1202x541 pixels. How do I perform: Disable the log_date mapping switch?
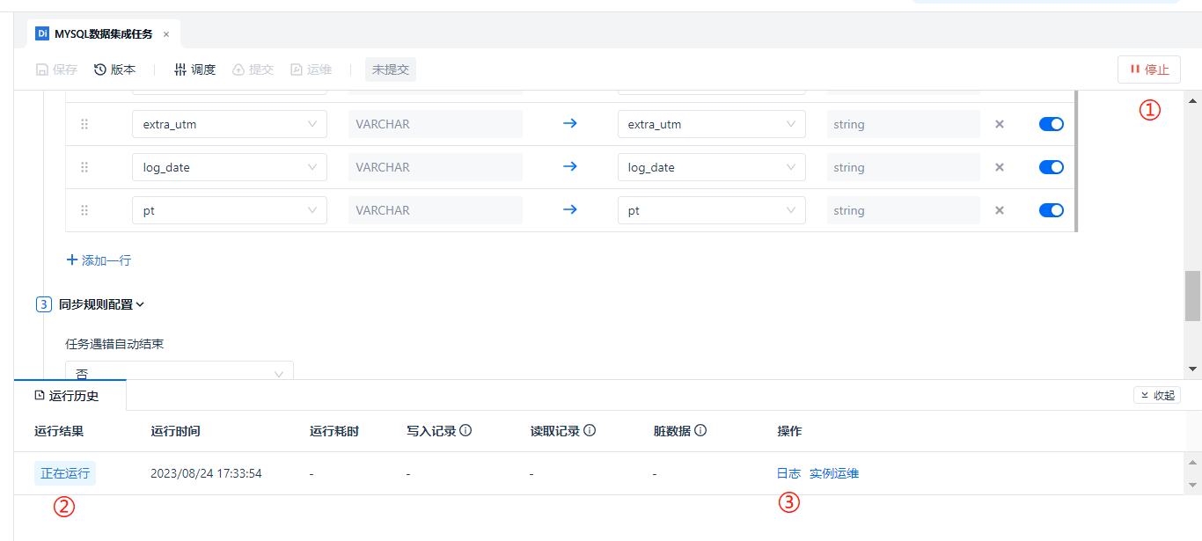coord(1051,167)
